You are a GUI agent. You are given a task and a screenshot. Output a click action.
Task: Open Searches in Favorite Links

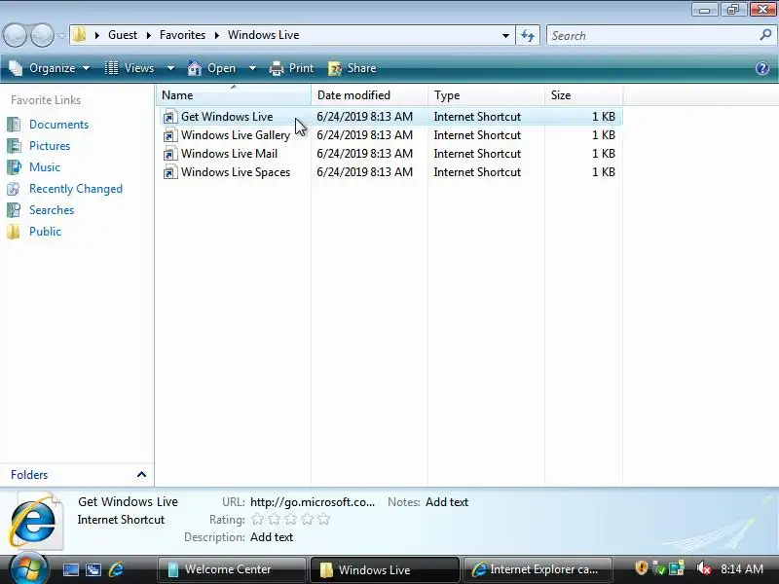click(x=52, y=210)
